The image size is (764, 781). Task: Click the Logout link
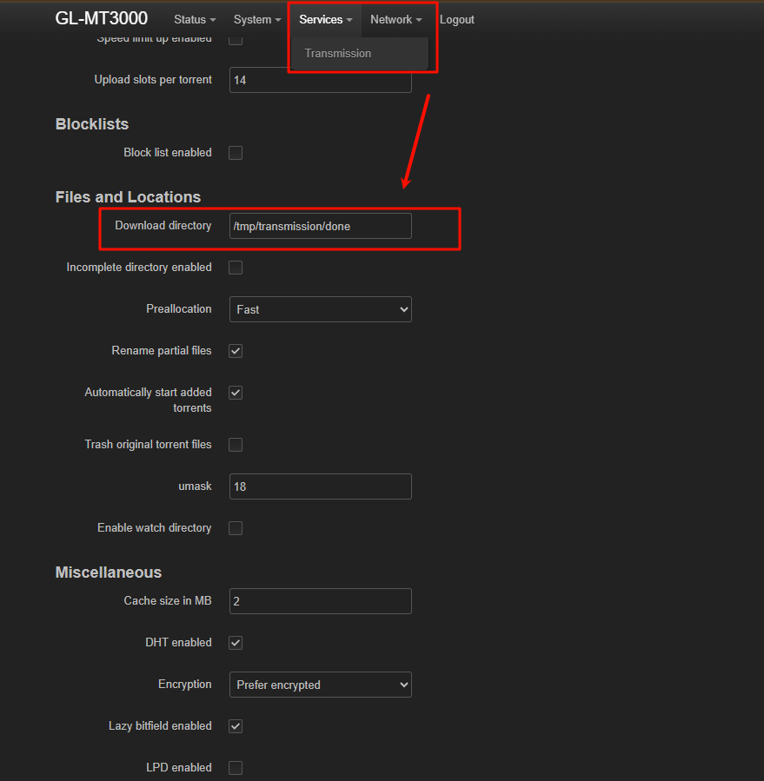(457, 19)
